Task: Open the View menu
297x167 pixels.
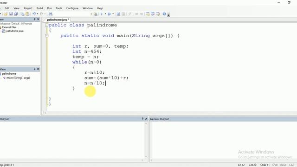Action: (x=16, y=8)
